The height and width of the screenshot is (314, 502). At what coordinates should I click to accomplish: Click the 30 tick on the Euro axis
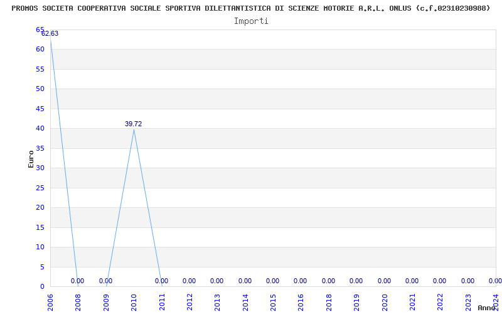pos(40,168)
